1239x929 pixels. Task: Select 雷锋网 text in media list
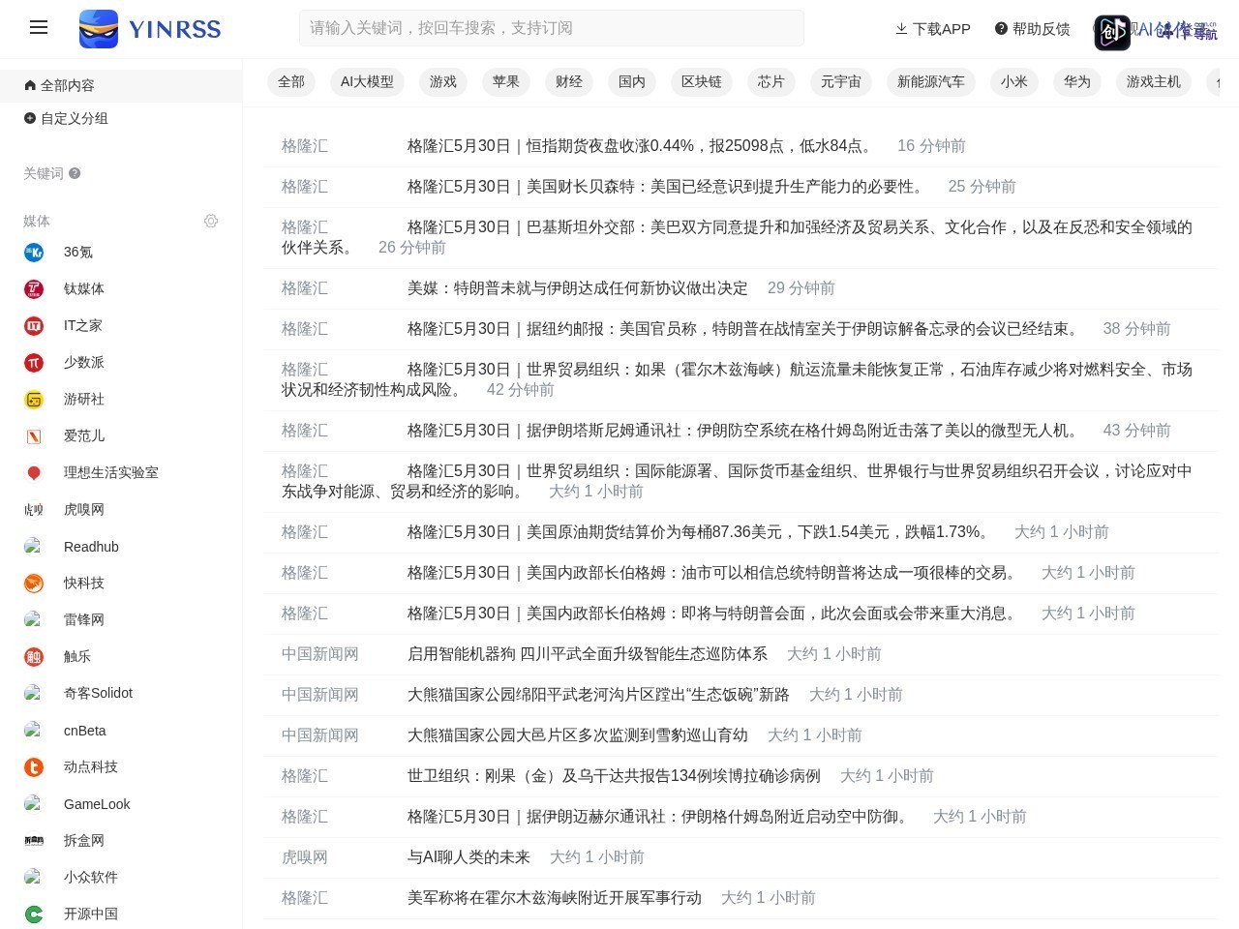pos(84,619)
